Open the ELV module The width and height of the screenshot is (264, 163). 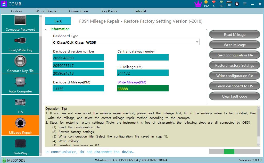click(x=20, y=105)
